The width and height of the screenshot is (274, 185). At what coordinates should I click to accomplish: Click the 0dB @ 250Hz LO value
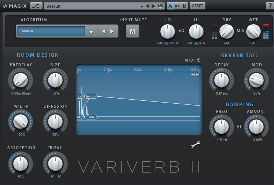coord(168,43)
